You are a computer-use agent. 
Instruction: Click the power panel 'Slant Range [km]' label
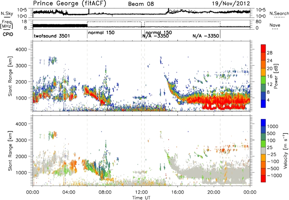10,76
